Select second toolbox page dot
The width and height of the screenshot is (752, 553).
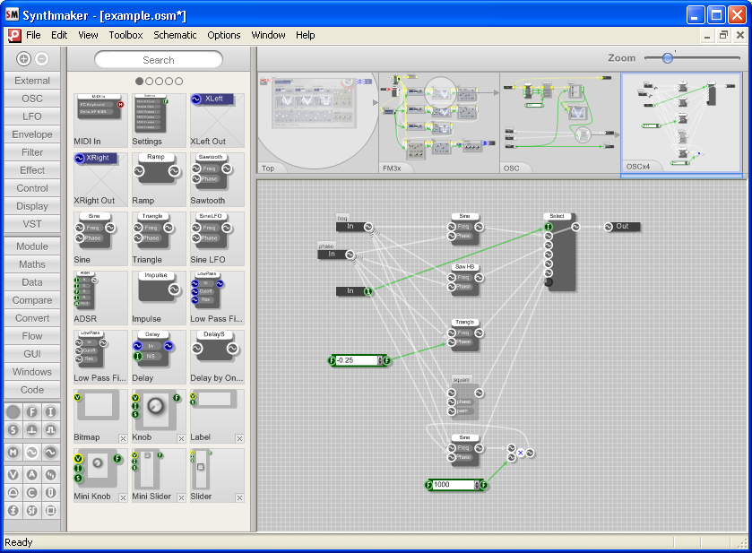(x=149, y=81)
